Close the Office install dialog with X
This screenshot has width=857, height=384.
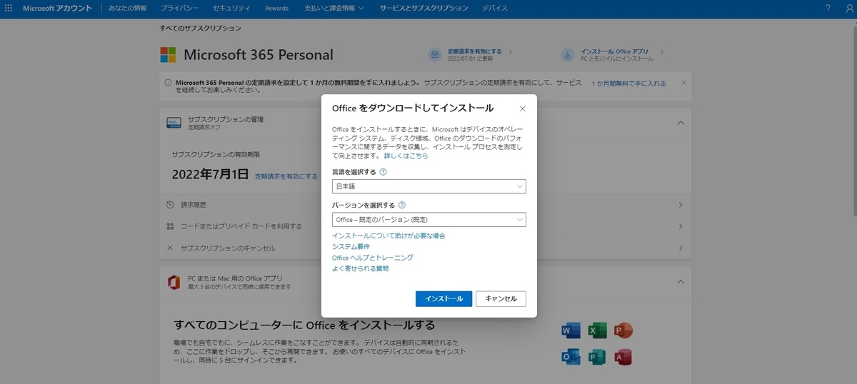(522, 108)
